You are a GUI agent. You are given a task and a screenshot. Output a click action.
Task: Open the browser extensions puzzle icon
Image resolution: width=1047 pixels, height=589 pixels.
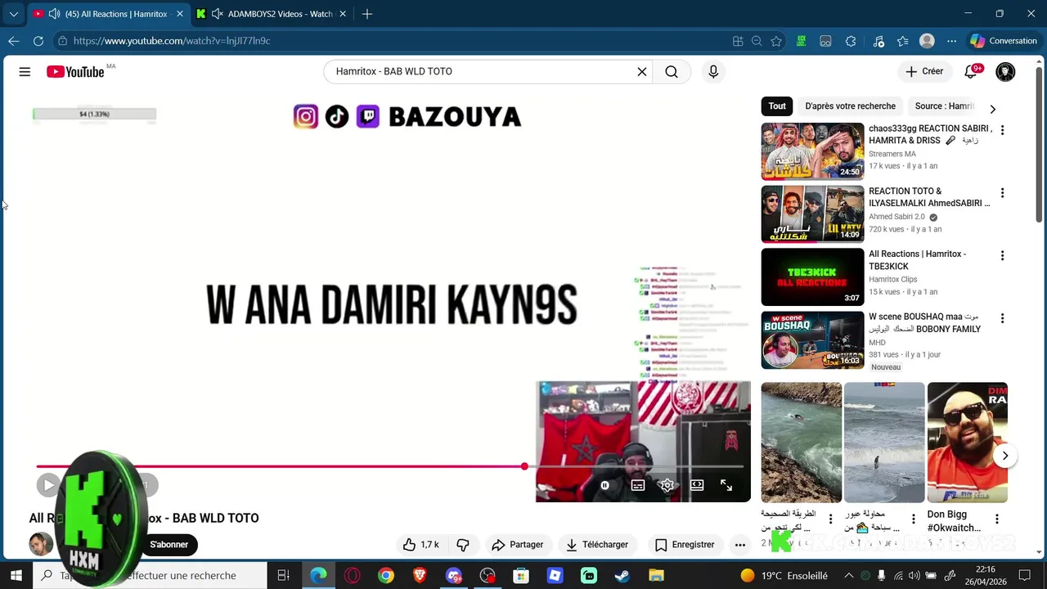tap(851, 41)
